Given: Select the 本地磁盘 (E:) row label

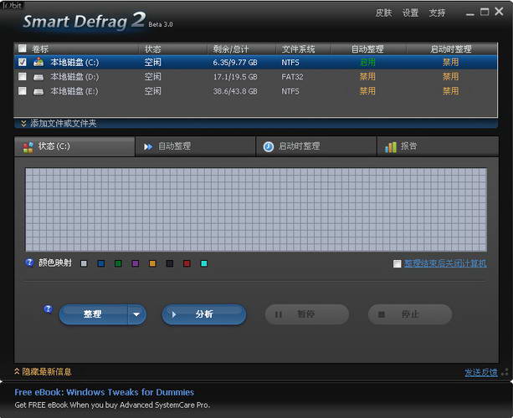Looking at the screenshot, I should pos(74,91).
